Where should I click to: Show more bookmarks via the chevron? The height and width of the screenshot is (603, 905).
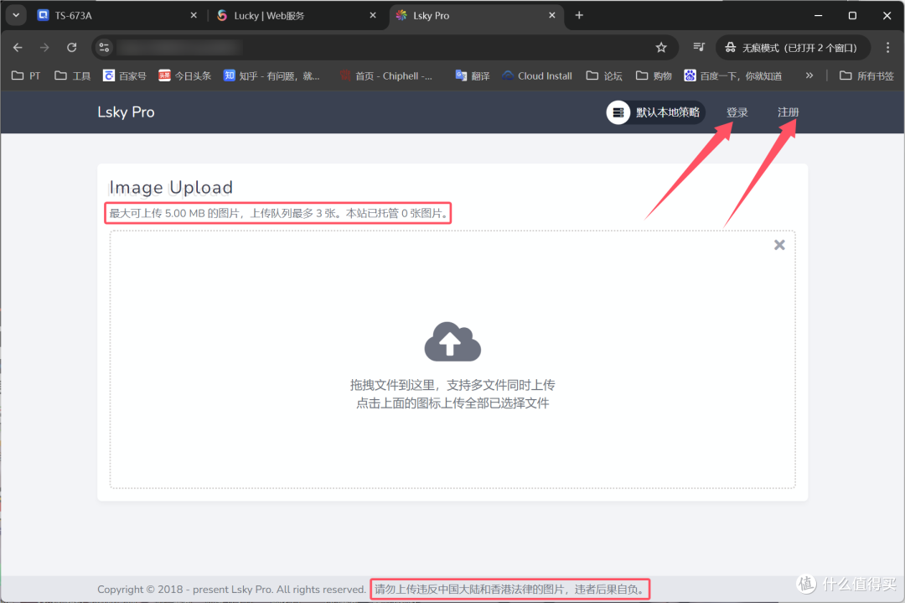(x=809, y=75)
